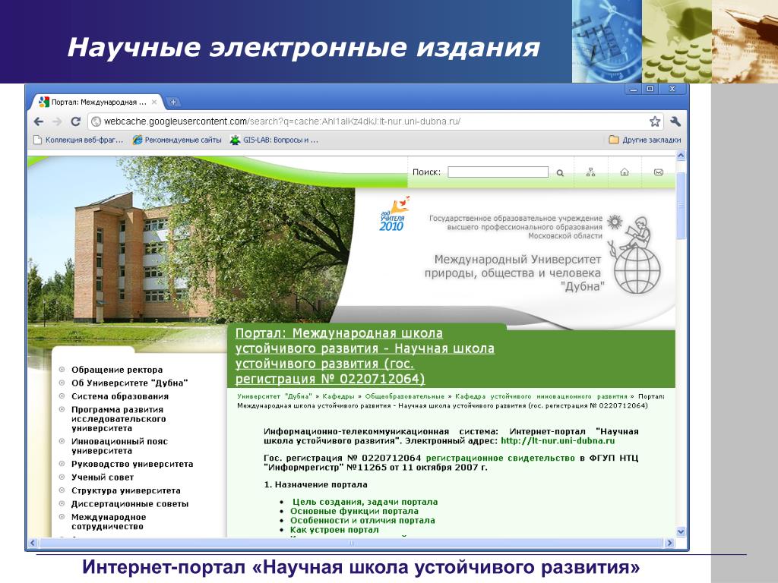The height and width of the screenshot is (583, 778).
Task: Click the vertical scrollbar up arrow
Action: point(681,156)
